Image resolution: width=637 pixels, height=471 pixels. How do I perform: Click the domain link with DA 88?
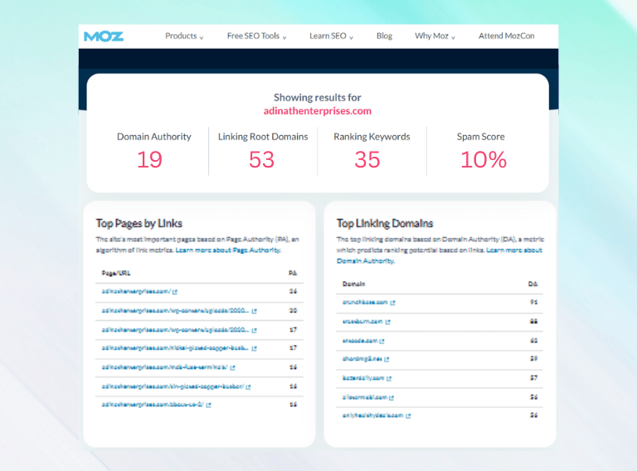[362, 321]
